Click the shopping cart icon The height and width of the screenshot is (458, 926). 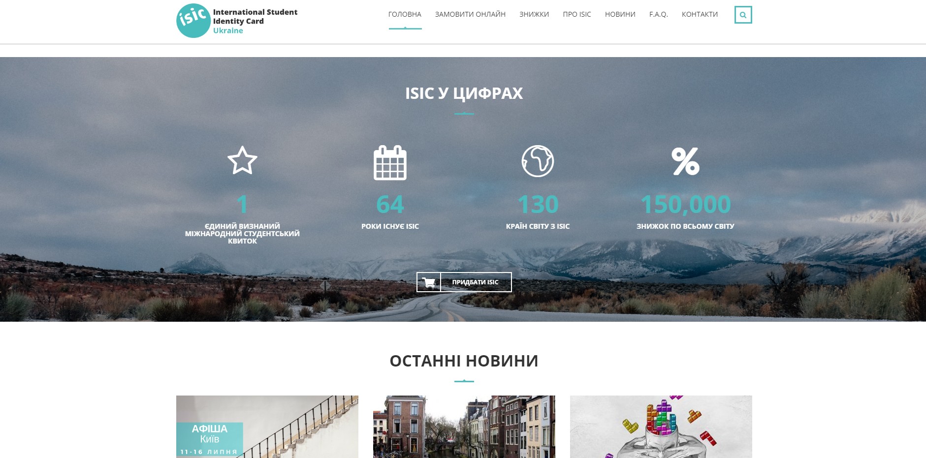click(429, 282)
